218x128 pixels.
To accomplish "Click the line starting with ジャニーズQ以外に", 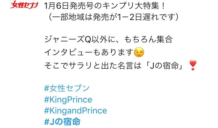I will click(x=108, y=39).
